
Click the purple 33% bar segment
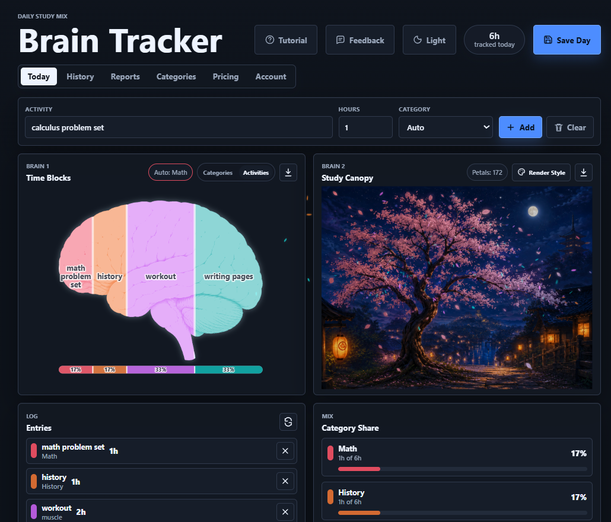[x=161, y=369]
